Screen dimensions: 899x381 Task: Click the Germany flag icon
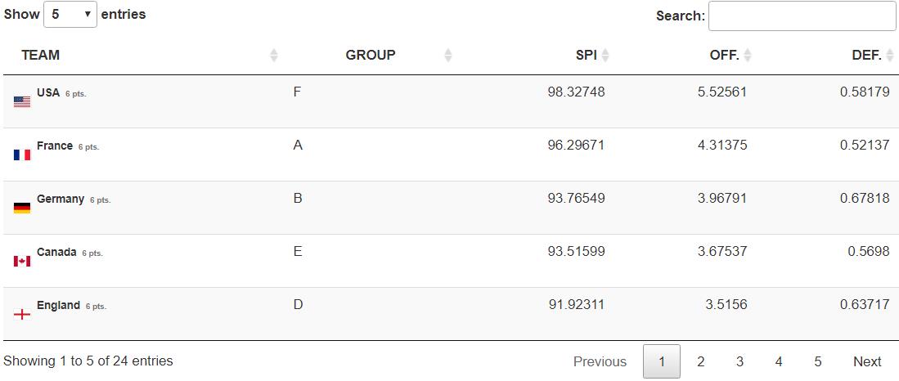[x=22, y=208]
